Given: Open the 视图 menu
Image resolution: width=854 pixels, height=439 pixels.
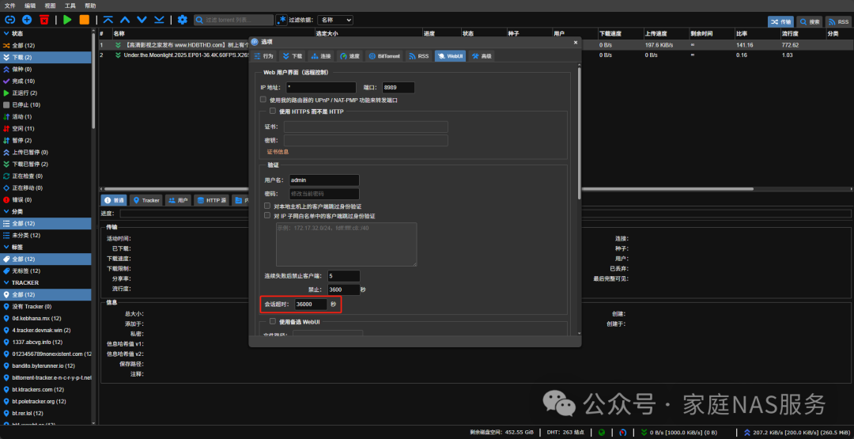Looking at the screenshot, I should point(50,6).
